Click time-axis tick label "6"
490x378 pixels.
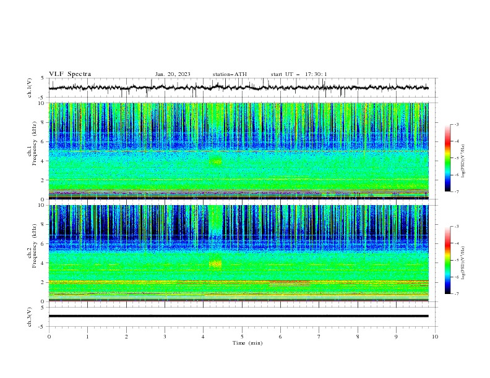click(x=281, y=337)
